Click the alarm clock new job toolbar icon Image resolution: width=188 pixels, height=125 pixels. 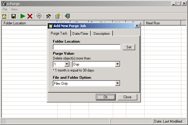click(4, 16)
